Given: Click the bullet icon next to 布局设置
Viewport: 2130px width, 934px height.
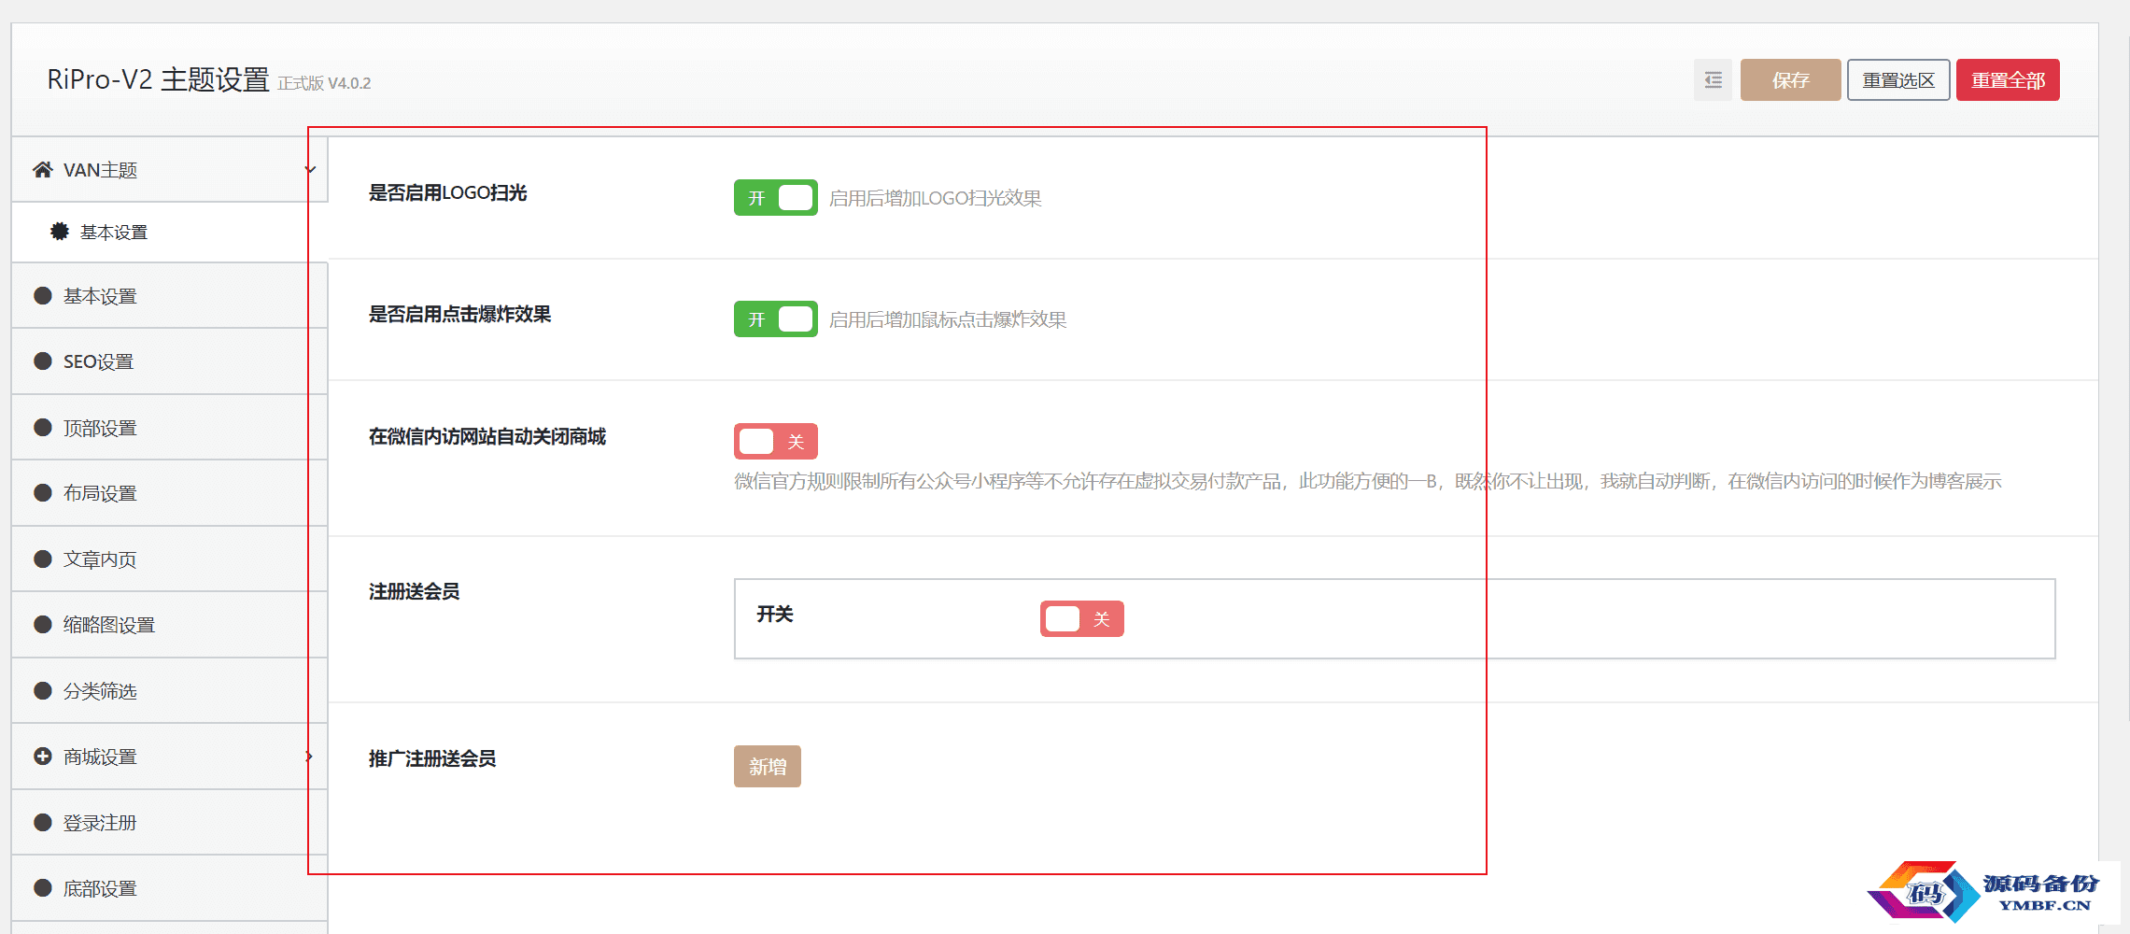Looking at the screenshot, I should tap(43, 493).
